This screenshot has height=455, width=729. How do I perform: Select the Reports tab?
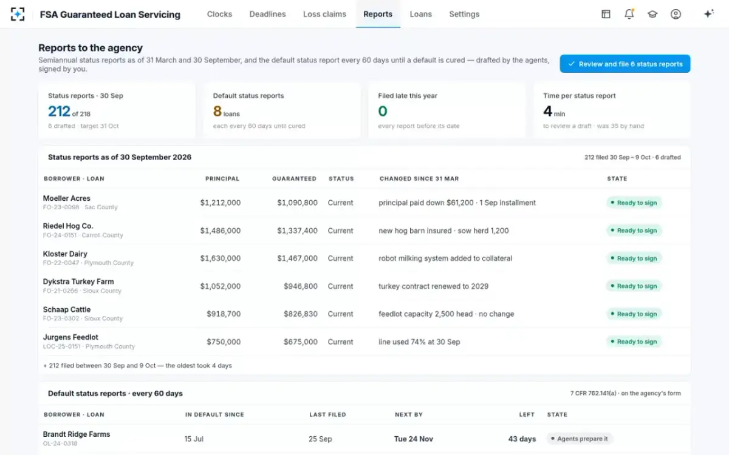tap(378, 14)
